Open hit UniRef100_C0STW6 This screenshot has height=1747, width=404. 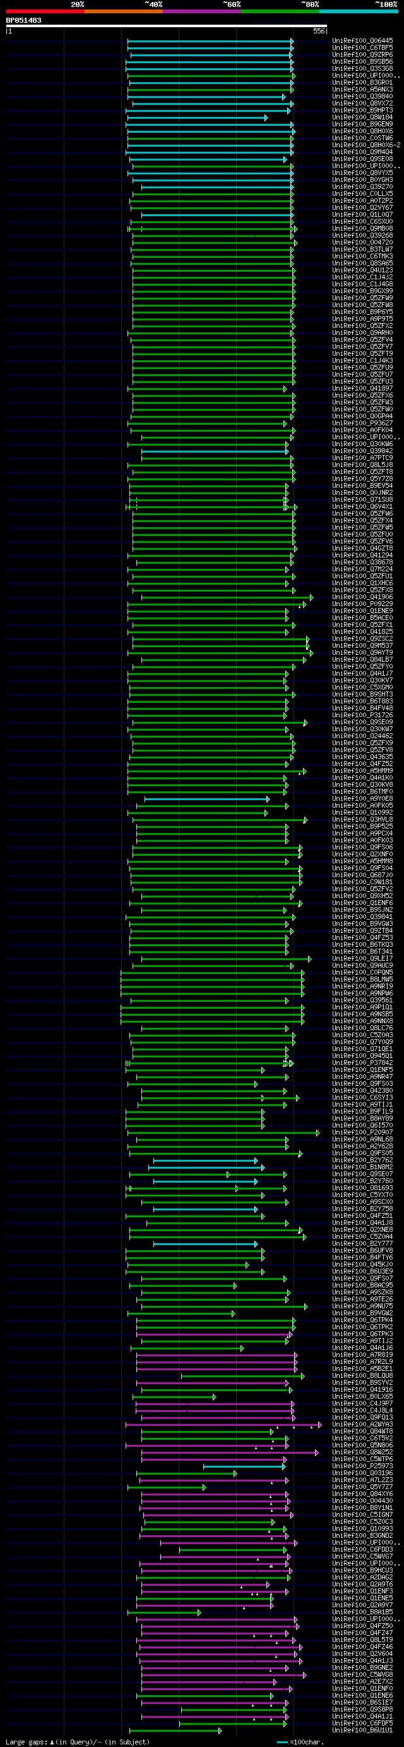pos(362,138)
